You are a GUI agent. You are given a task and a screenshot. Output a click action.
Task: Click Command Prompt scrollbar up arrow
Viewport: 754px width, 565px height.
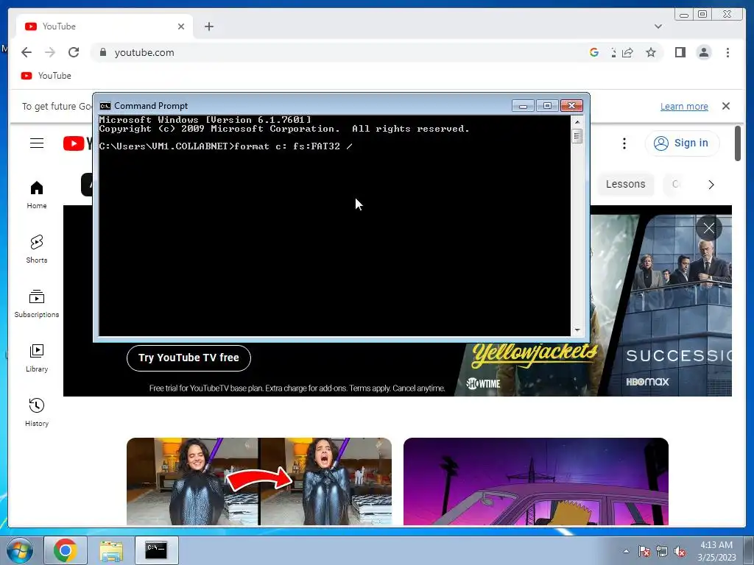[577, 121]
